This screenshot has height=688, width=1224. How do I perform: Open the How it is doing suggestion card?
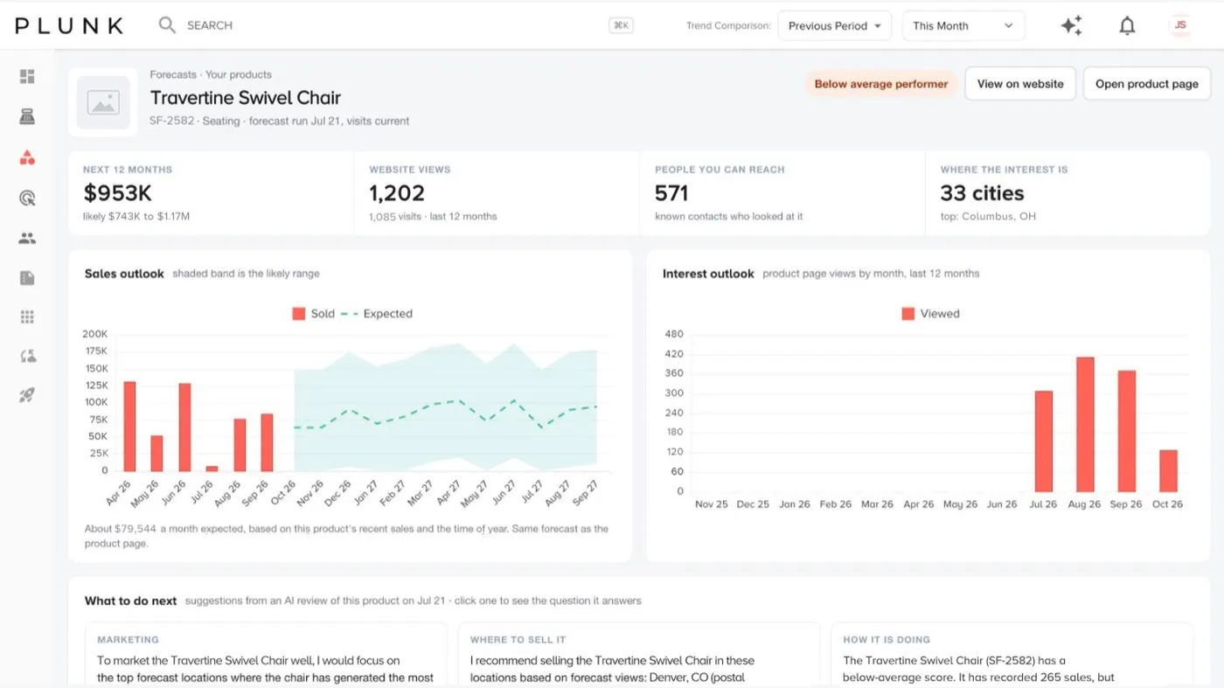tap(1012, 655)
